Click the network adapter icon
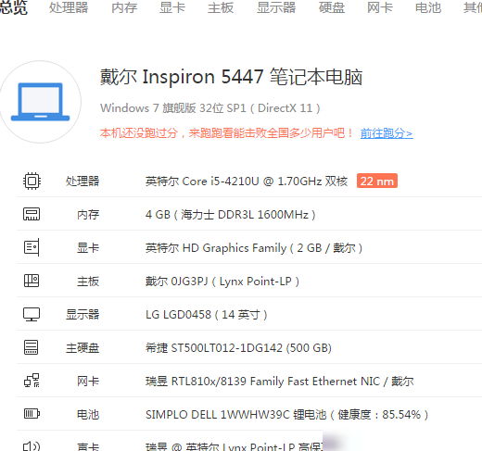482x451 pixels. coord(32,381)
